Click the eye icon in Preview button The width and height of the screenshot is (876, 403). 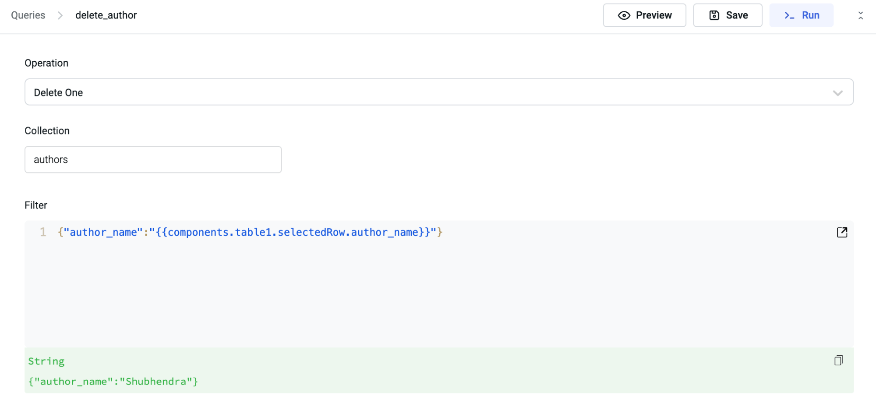[x=624, y=16]
